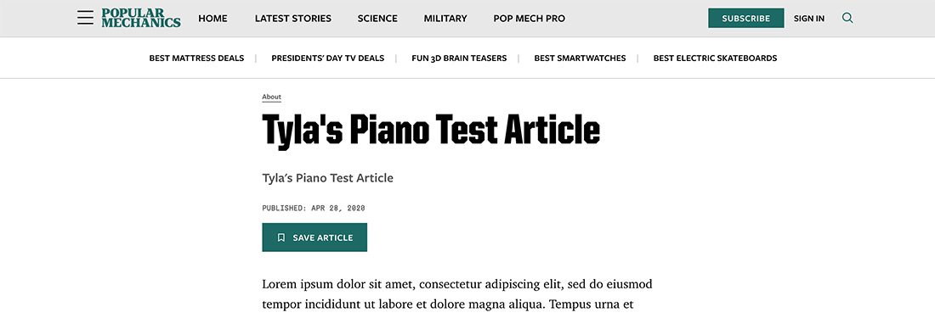Screen dimensions: 935x318
Task: Visit Pop Mech Pro page
Action: pos(529,19)
